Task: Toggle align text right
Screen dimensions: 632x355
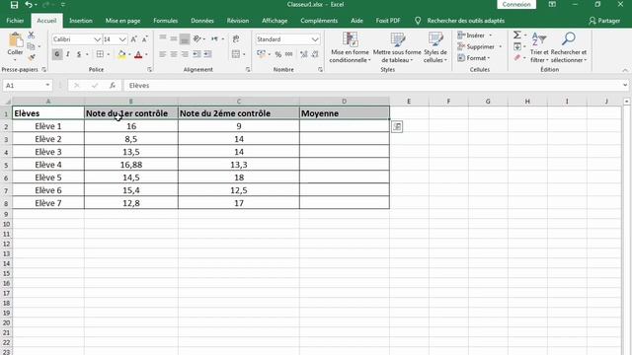Action: point(185,54)
